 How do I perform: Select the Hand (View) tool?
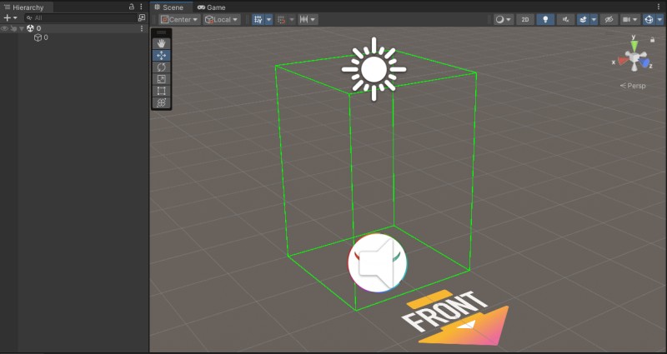(162, 43)
